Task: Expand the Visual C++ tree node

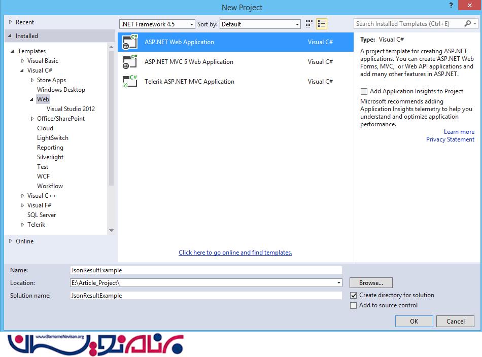Action: click(x=22, y=196)
